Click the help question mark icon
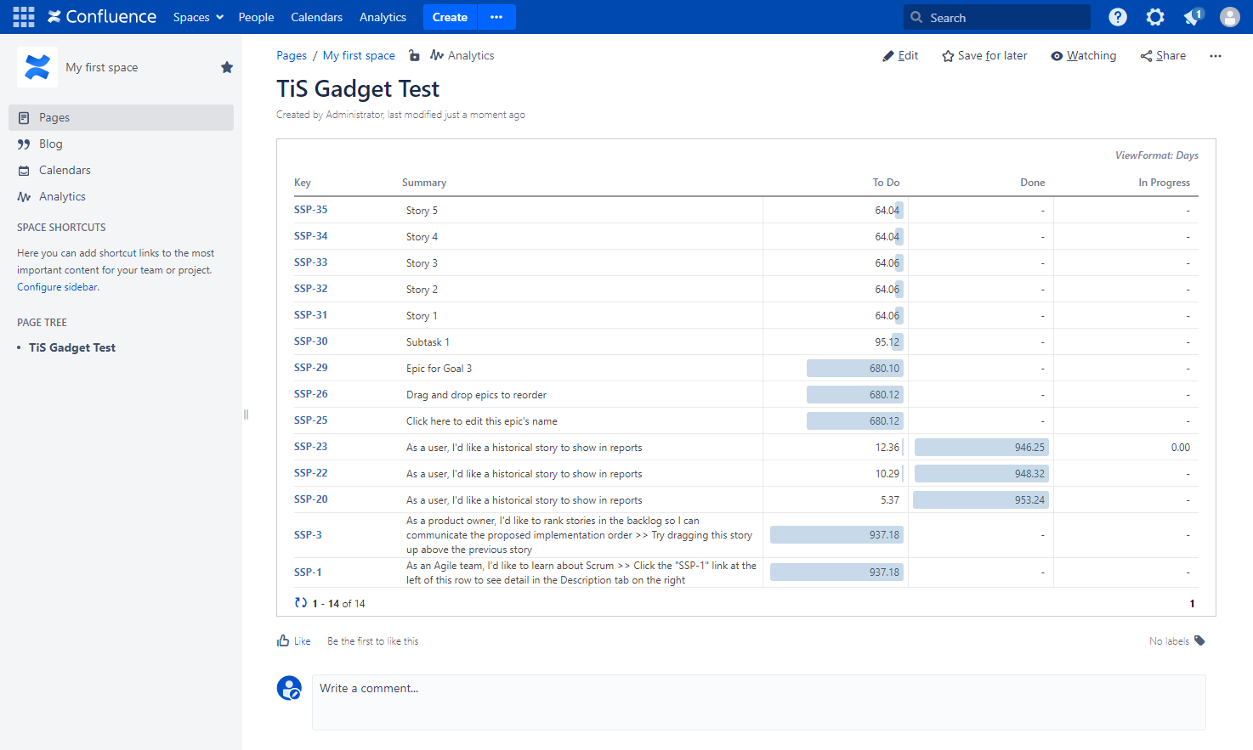Screen dimensions: 1253x750 pyautogui.click(x=1118, y=17)
